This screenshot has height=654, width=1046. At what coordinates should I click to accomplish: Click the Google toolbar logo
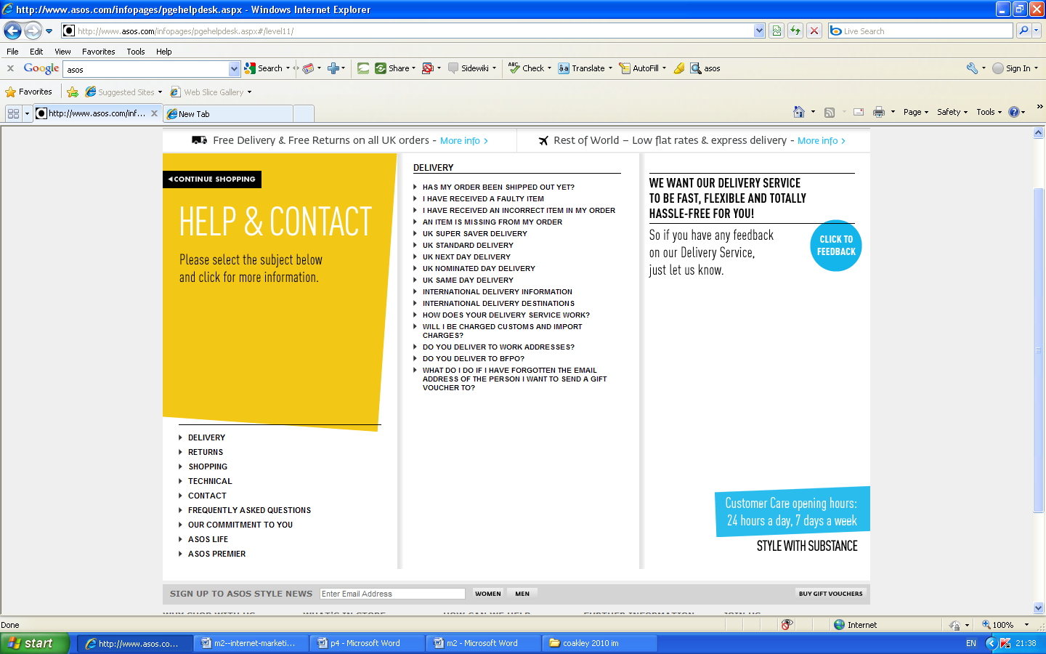[x=41, y=68]
